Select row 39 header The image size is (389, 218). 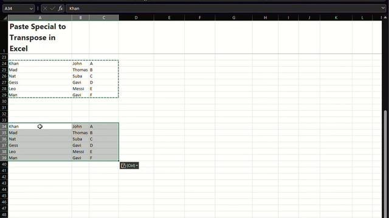click(x=4, y=158)
